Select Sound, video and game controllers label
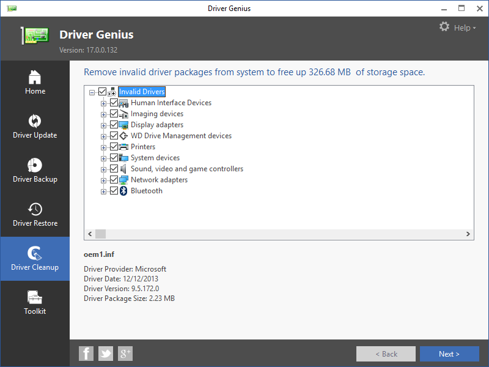Viewport: 489px width, 367px height. pos(187,169)
